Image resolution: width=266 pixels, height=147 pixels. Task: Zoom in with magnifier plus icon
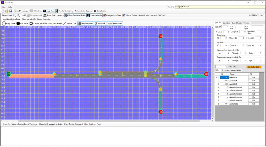click(14, 15)
